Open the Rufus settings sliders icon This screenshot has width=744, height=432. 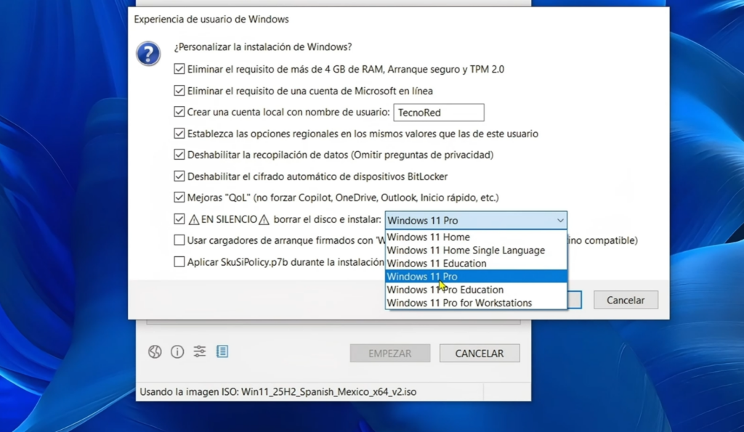click(200, 351)
